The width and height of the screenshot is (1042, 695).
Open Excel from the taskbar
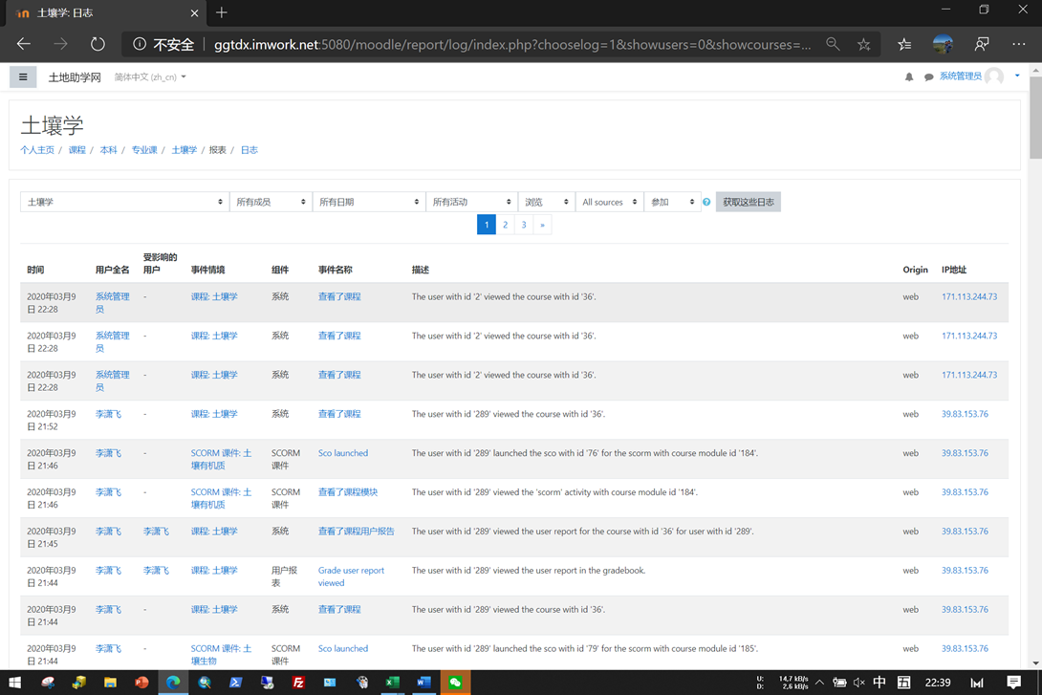pos(392,683)
